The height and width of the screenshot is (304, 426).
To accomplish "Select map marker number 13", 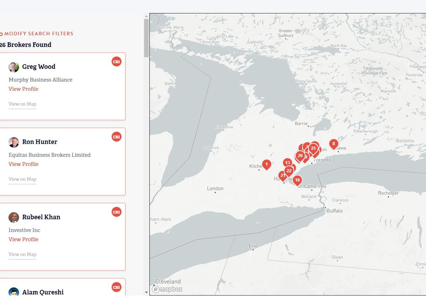I will (288, 163).
